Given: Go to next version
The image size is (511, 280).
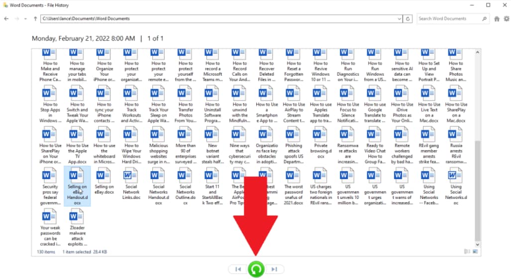Looking at the screenshot, I should 274,269.
